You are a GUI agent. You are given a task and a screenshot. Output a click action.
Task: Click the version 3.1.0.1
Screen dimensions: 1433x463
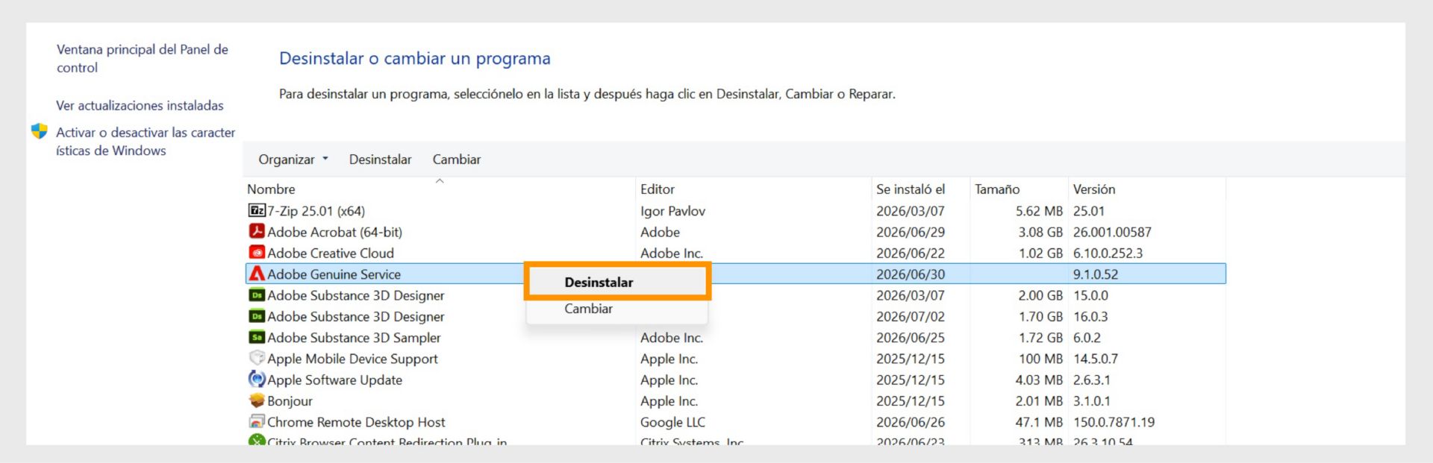[1091, 400]
